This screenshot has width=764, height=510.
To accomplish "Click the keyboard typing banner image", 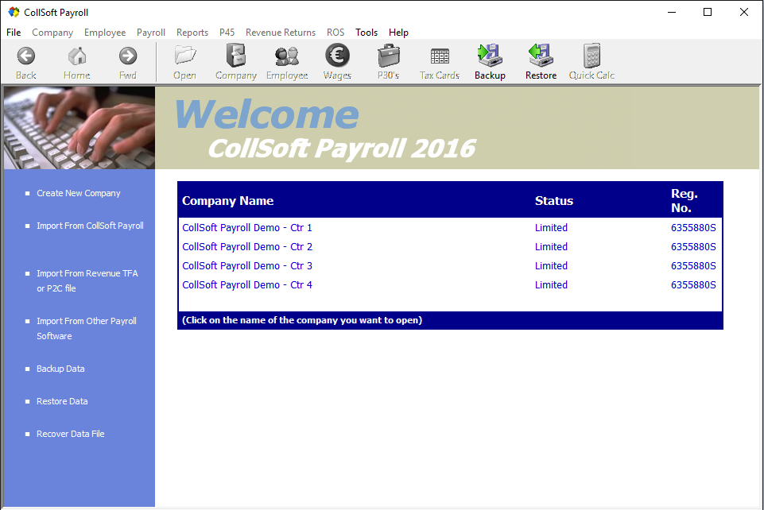I will (x=79, y=128).
